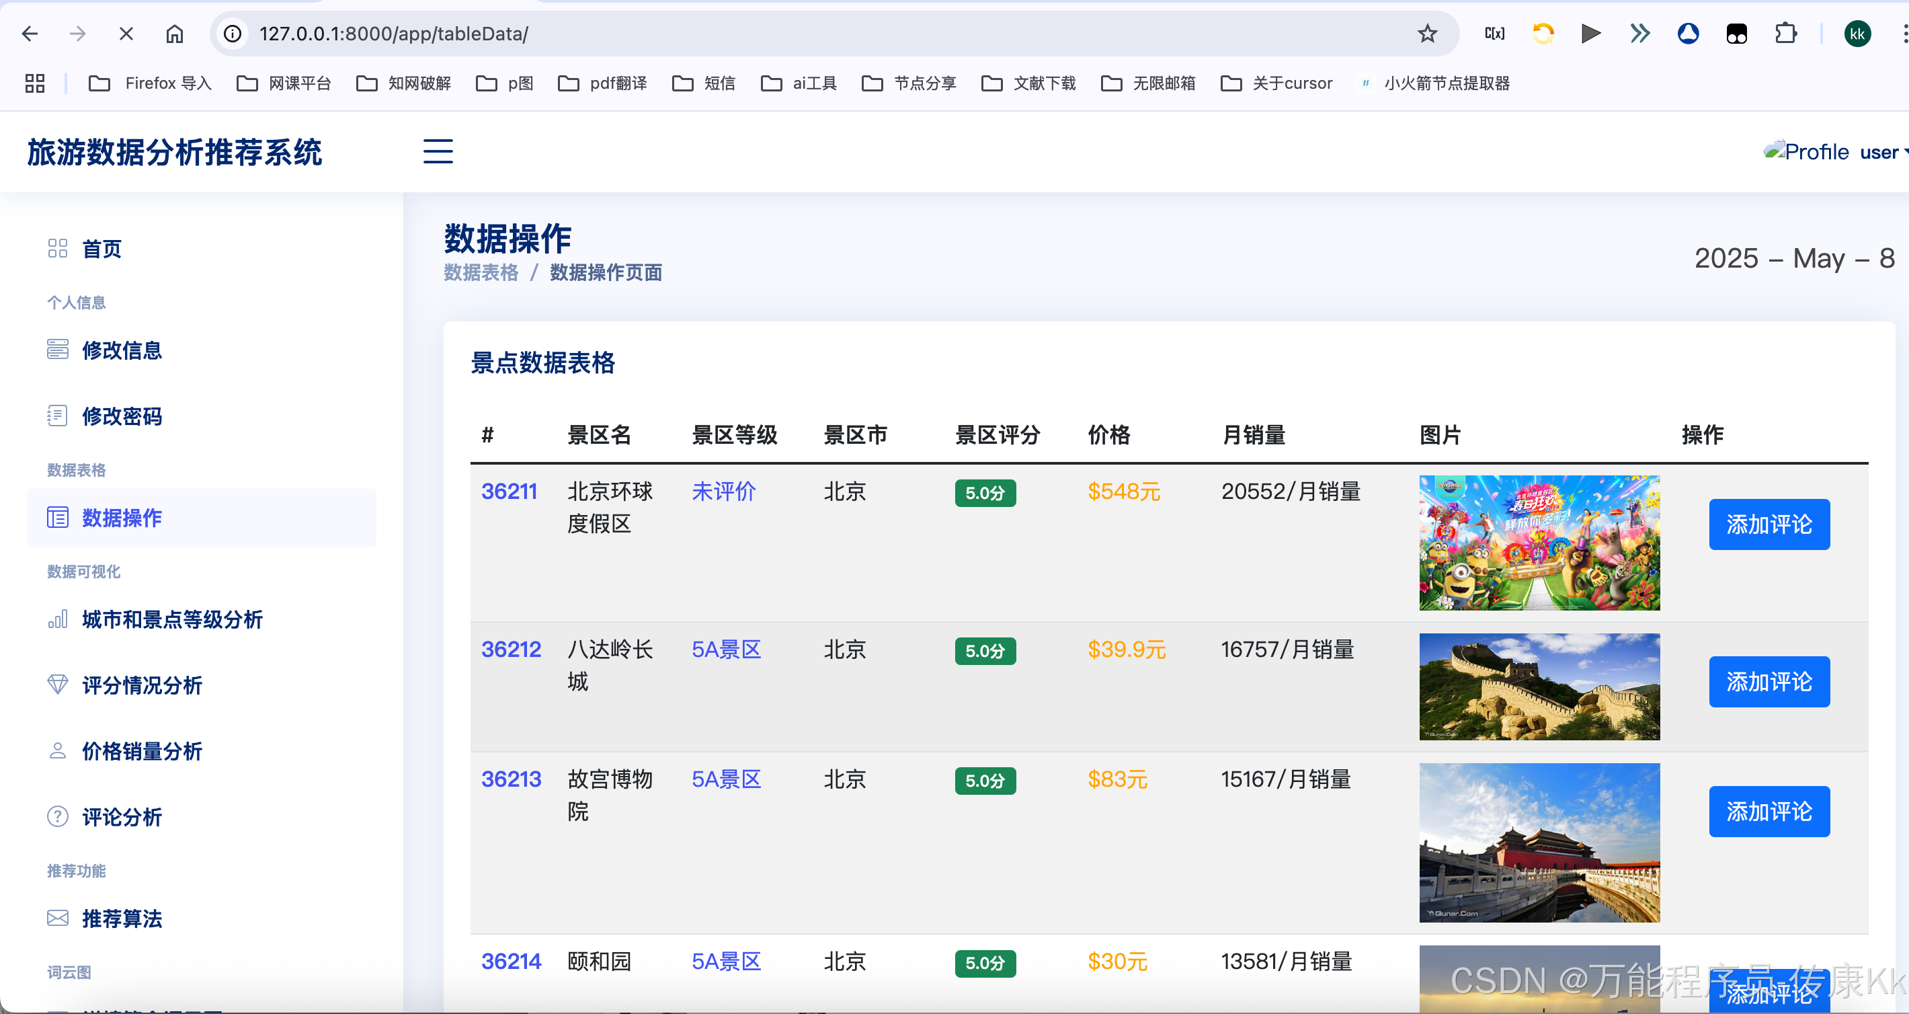The image size is (1909, 1014).
Task: Click the site info icon in address bar
Action: (x=233, y=34)
